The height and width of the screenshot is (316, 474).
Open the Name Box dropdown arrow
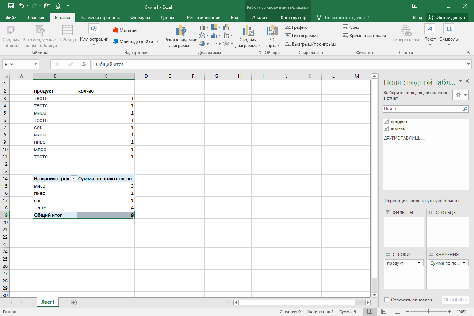click(x=36, y=64)
